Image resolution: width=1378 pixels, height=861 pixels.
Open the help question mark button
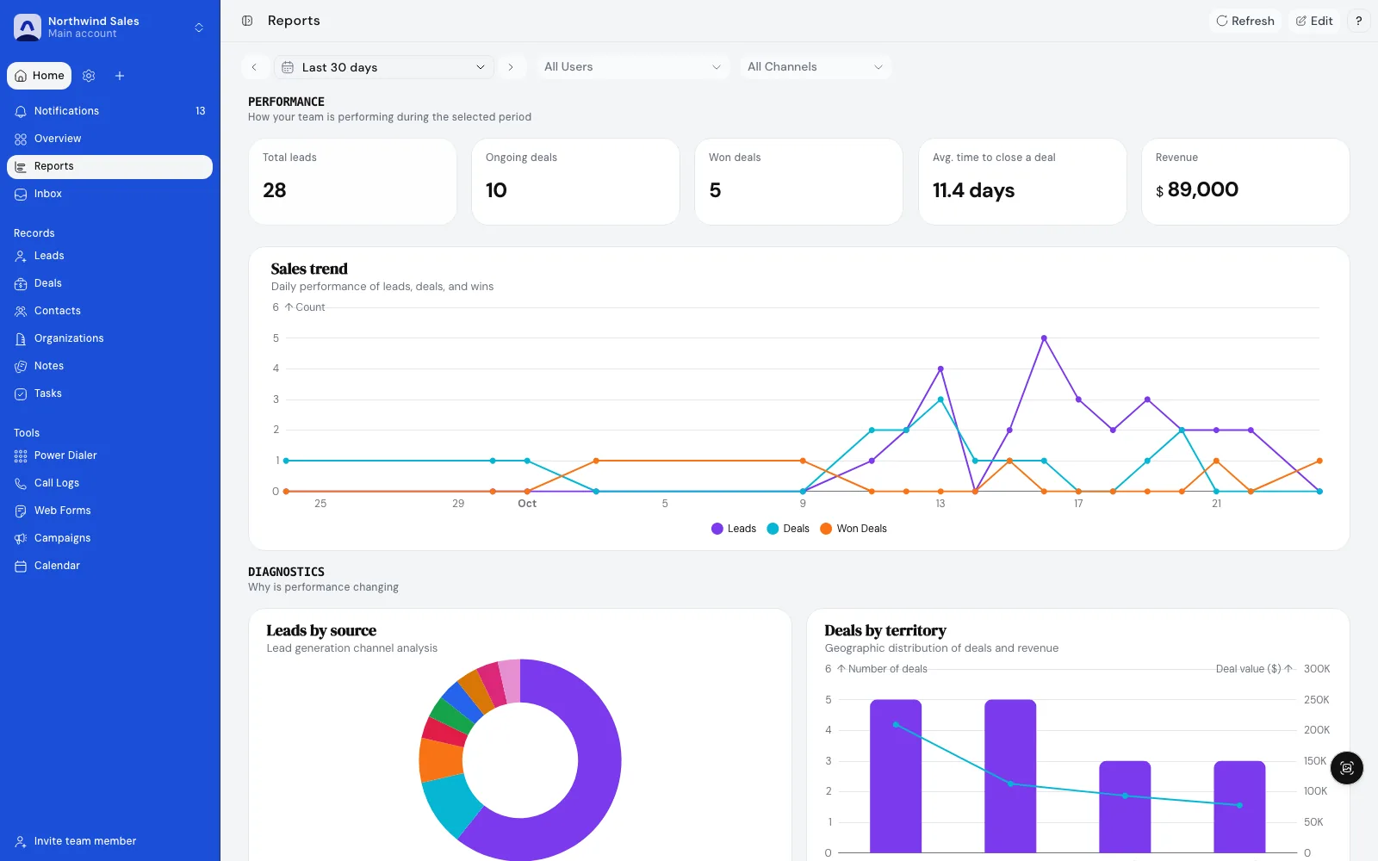click(1358, 21)
